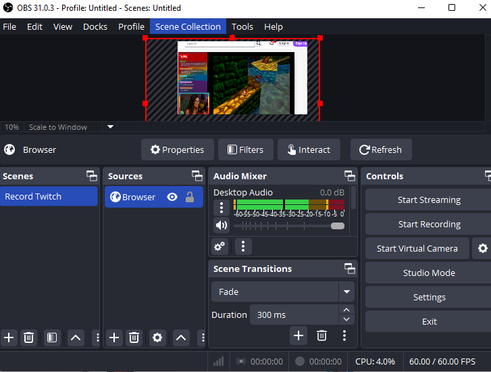The height and width of the screenshot is (372, 491).
Task: Click the 60.00 / 60.00 FPS readout
Action: 442,361
